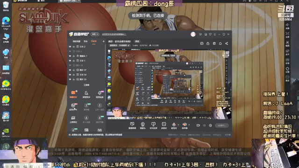Image resolution: width=299 pixels, height=168 pixels.
Task: Toggle preview eye icon in bottom bar
Action: point(205,126)
